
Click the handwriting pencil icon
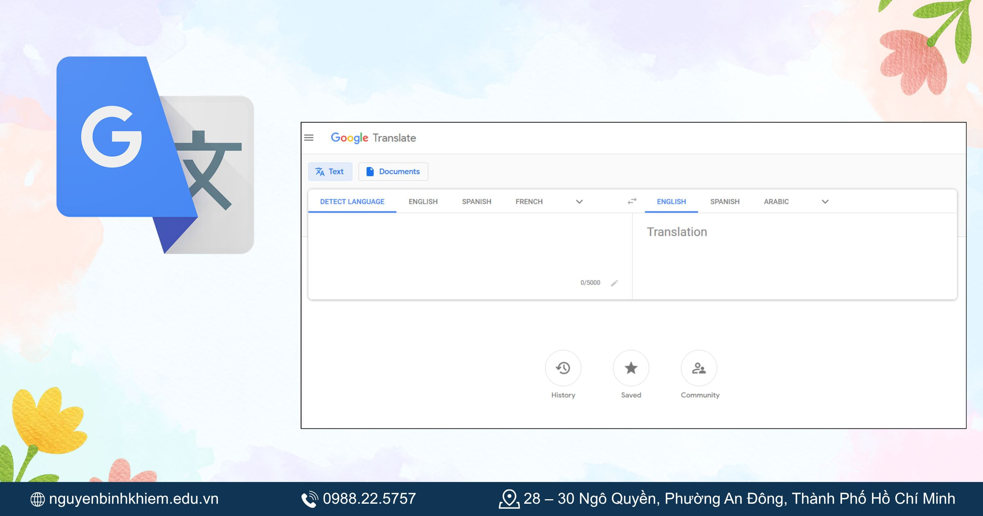[x=614, y=283]
